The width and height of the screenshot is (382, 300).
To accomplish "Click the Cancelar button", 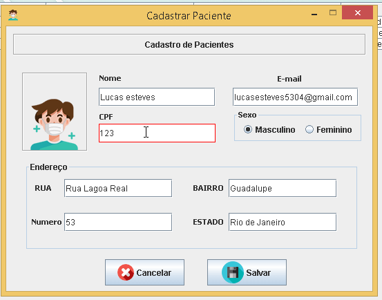I will 144,272.
